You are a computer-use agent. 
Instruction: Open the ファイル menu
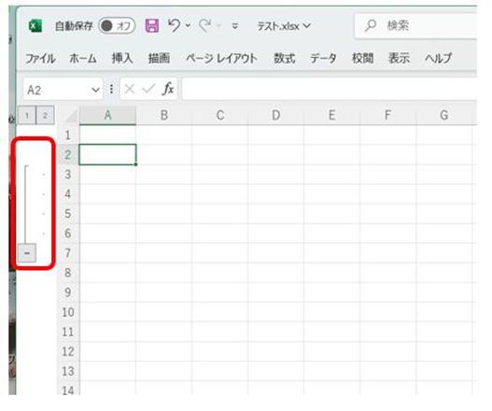coord(40,59)
